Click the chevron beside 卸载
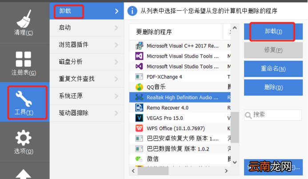308x179 pixels. click(117, 11)
